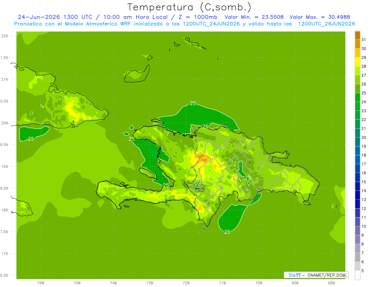Click the '19N' latitude axis label
This screenshot has width=372, height=287.
coord(5,167)
